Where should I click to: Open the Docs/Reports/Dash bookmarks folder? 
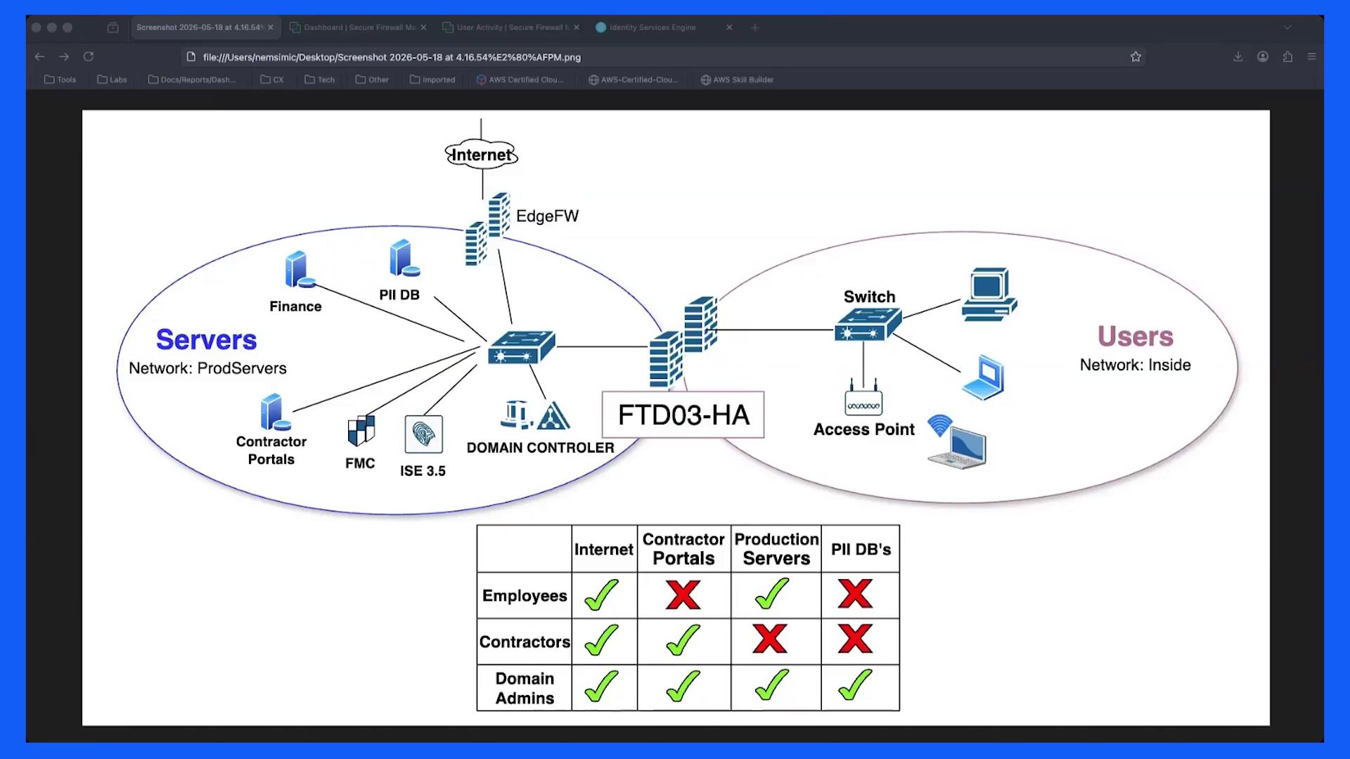pos(191,79)
